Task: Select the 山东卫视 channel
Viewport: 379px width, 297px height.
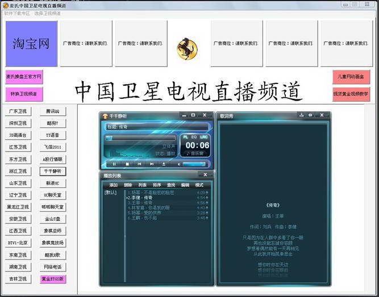Action: pyautogui.click(x=18, y=183)
